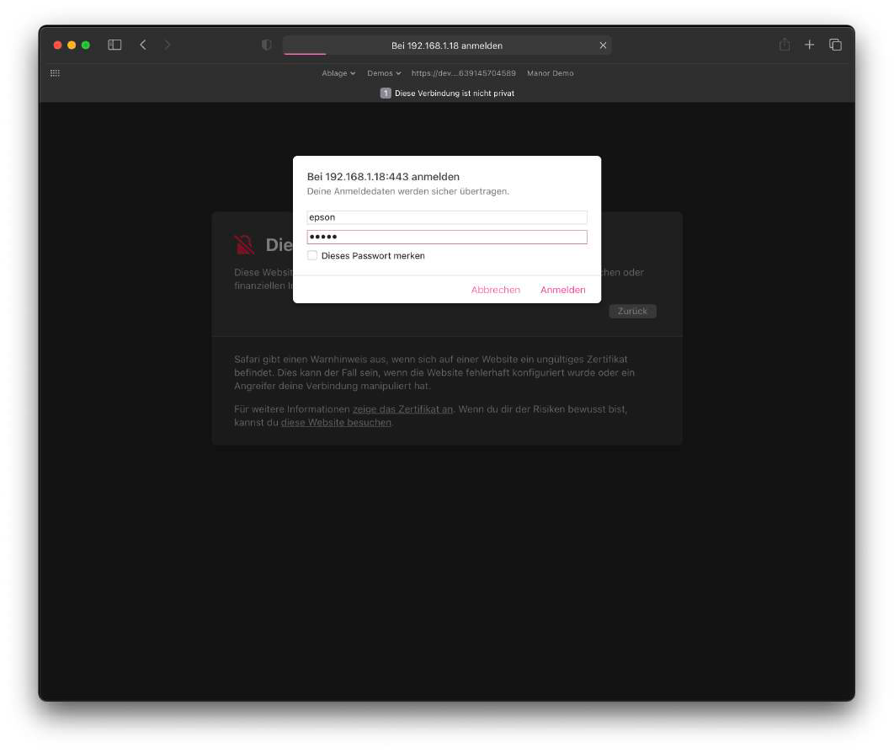Open the Share menu icon
This screenshot has height=753, width=894.
(785, 45)
